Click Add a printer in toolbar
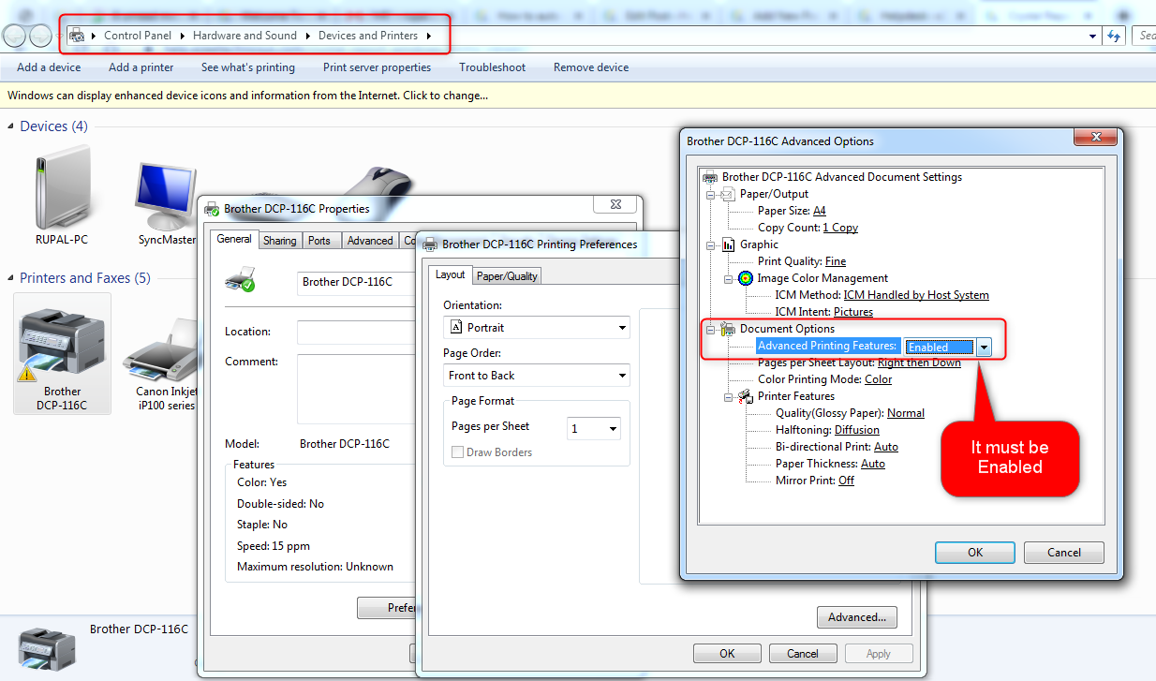This screenshot has height=681, width=1156. 141,67
